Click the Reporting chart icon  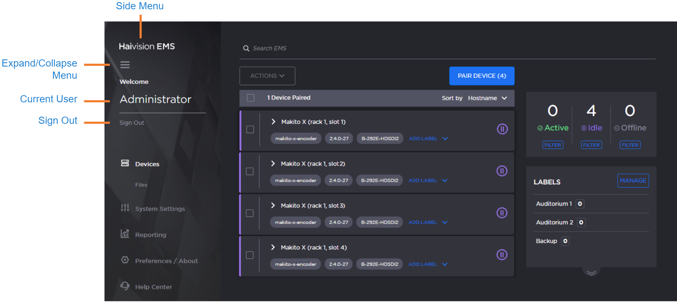tap(125, 234)
